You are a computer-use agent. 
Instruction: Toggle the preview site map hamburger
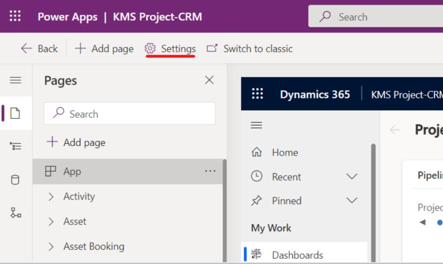click(256, 125)
